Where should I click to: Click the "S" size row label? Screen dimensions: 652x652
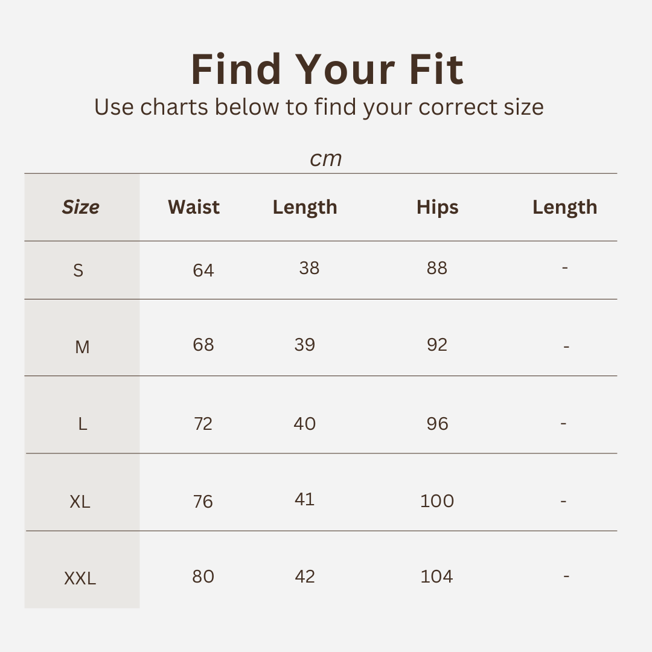click(78, 270)
